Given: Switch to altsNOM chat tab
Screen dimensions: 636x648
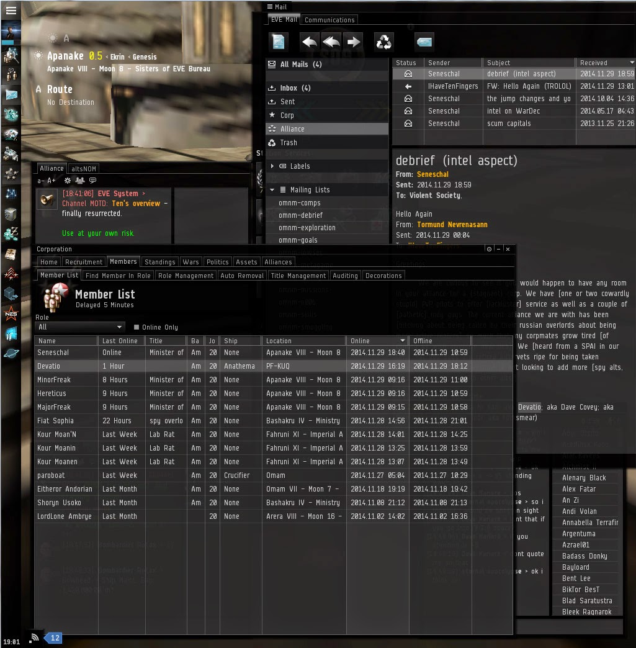Looking at the screenshot, I should click(x=84, y=169).
